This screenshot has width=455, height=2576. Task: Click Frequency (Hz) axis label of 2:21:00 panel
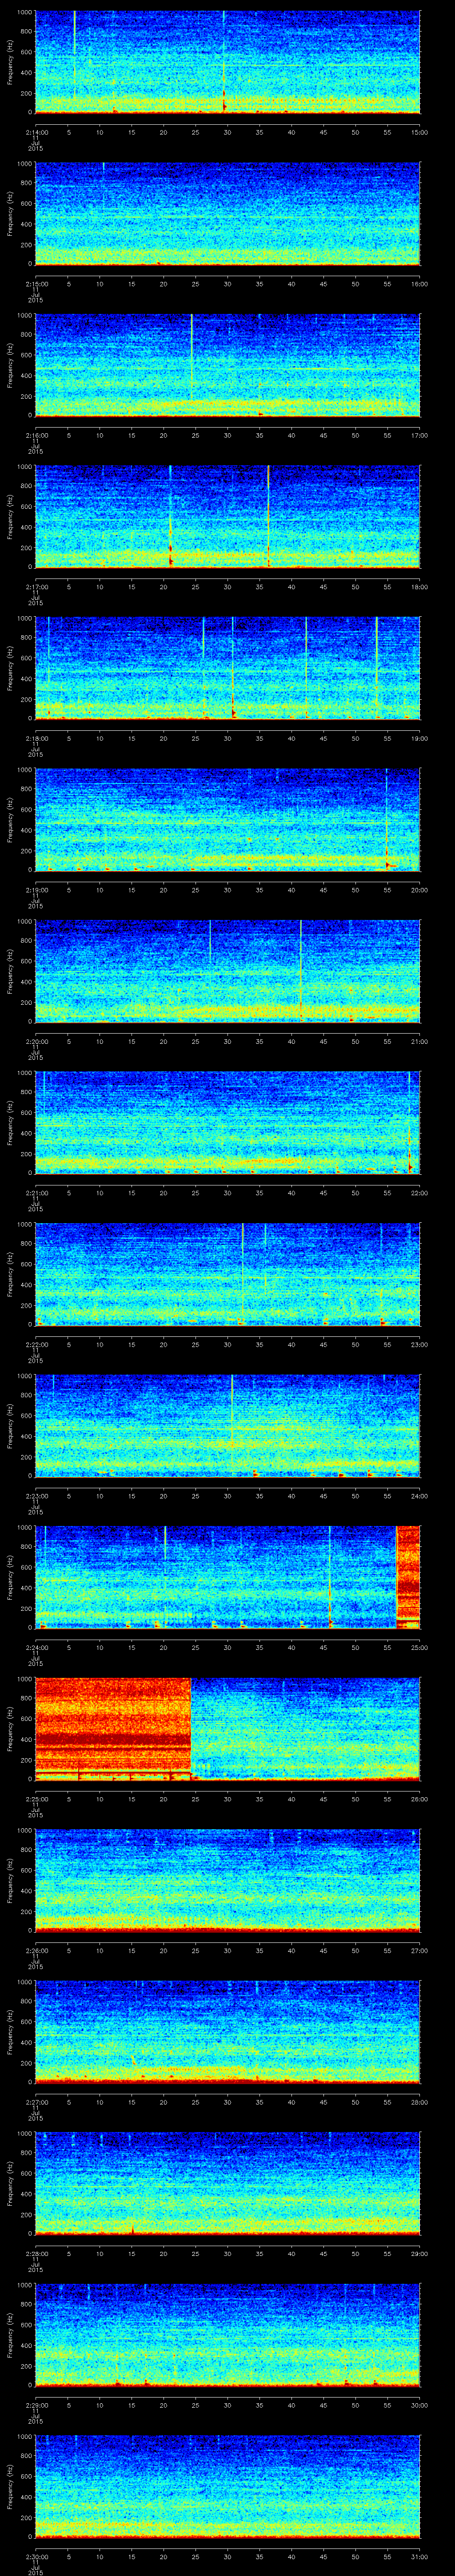point(10,1121)
